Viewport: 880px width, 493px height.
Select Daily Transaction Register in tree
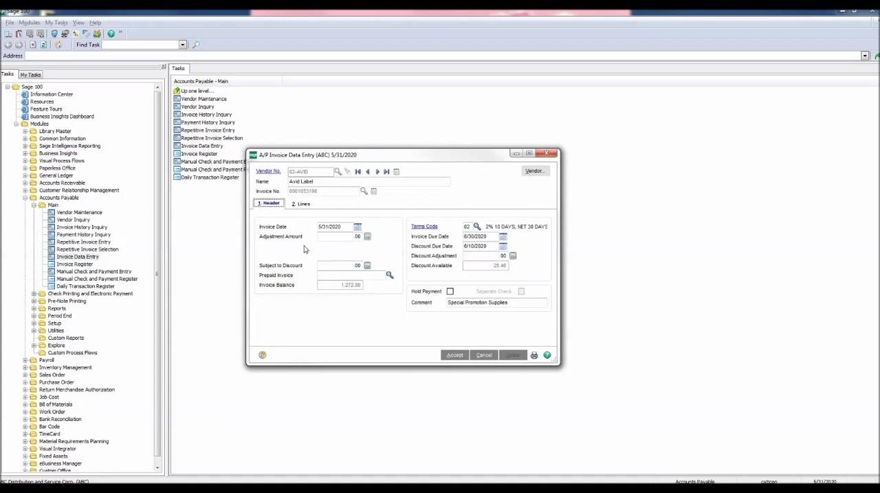click(85, 286)
